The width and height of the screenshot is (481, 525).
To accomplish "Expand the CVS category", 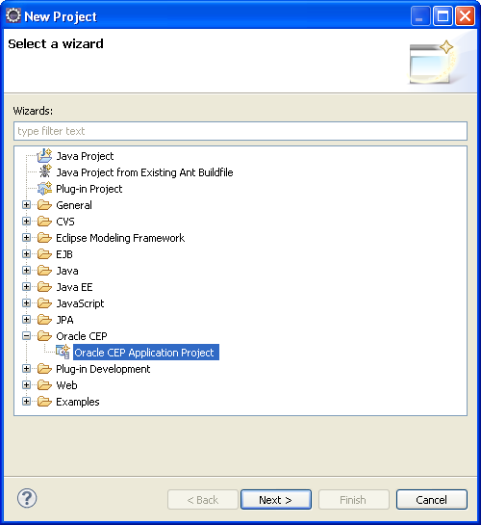I will 26,222.
